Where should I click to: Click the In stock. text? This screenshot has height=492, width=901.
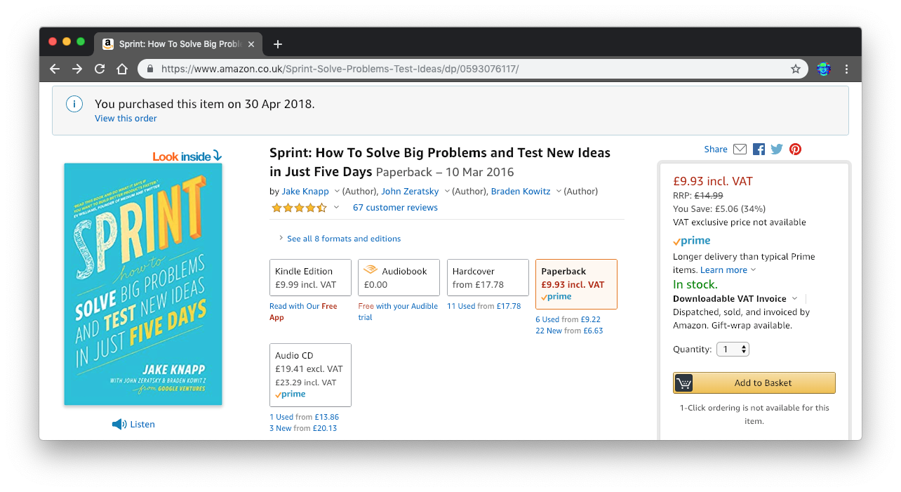point(695,284)
